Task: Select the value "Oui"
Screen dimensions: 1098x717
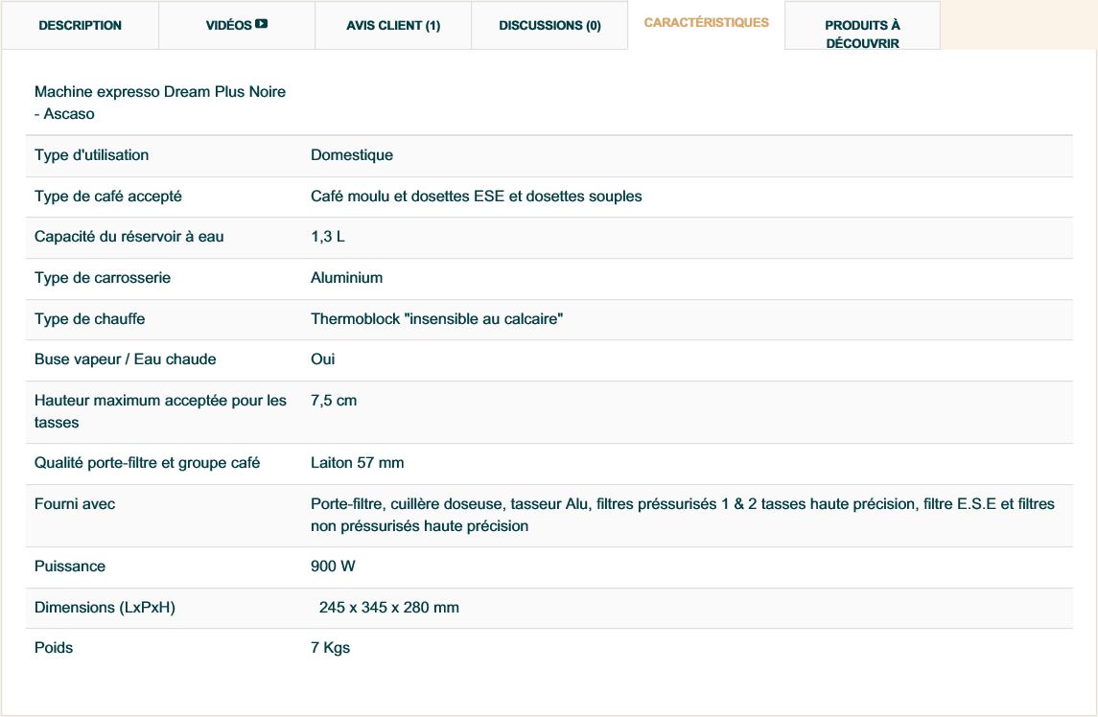Action: [x=323, y=359]
